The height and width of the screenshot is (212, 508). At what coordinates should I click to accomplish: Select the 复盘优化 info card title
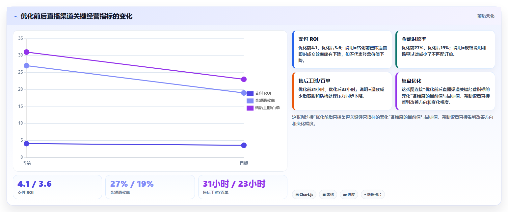pyautogui.click(x=412, y=81)
